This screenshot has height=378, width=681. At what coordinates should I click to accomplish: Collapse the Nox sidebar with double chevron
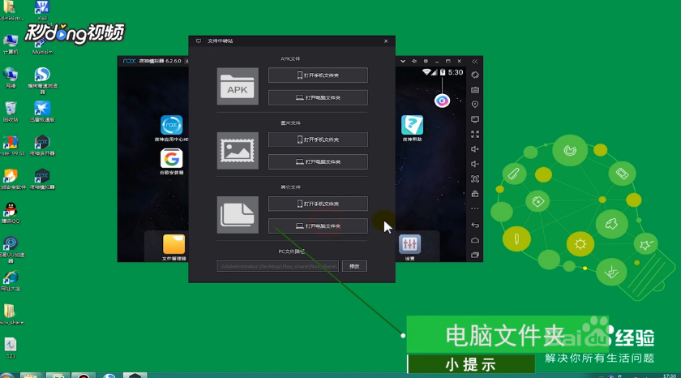click(475, 62)
